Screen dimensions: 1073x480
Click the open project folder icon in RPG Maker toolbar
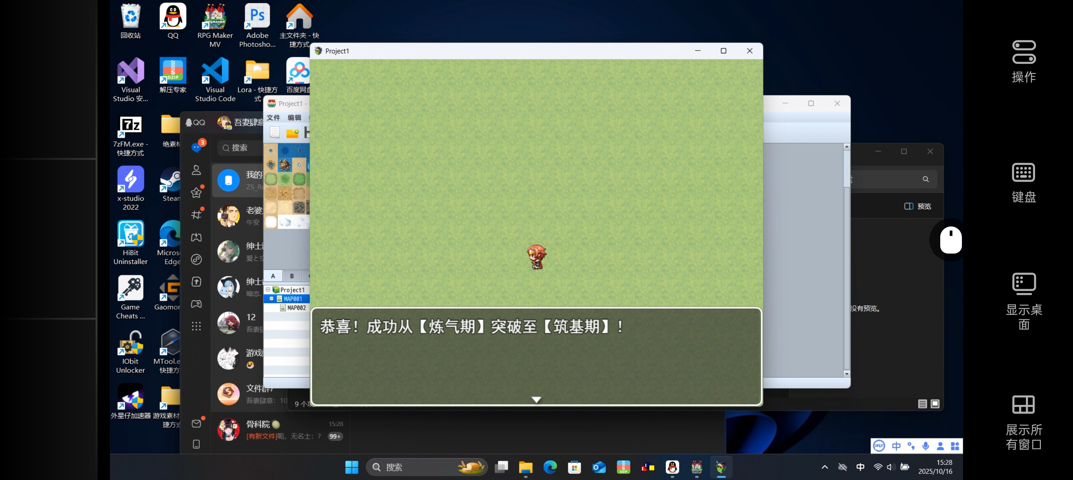coord(292,133)
